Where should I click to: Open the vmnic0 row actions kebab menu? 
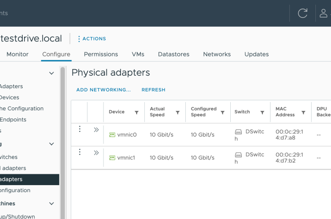80,129
